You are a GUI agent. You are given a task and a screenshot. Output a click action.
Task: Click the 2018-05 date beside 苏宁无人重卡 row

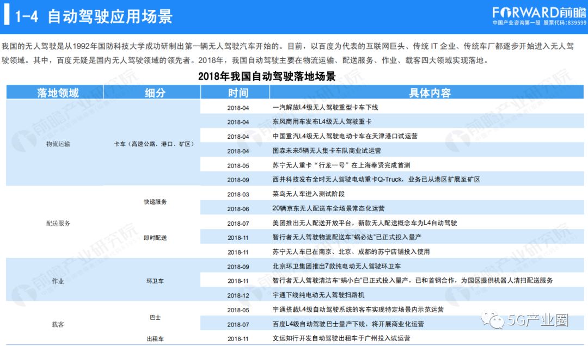(x=238, y=166)
